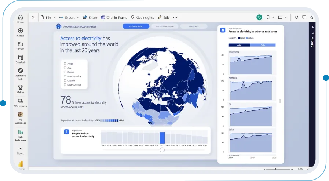Expand the Export dropdown arrow
This screenshot has width=329, height=181.
[x=78, y=17]
